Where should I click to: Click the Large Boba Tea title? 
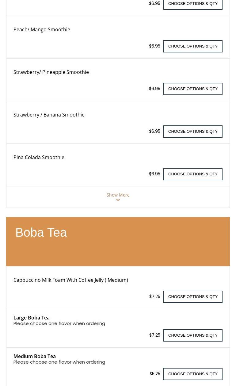pos(32,318)
